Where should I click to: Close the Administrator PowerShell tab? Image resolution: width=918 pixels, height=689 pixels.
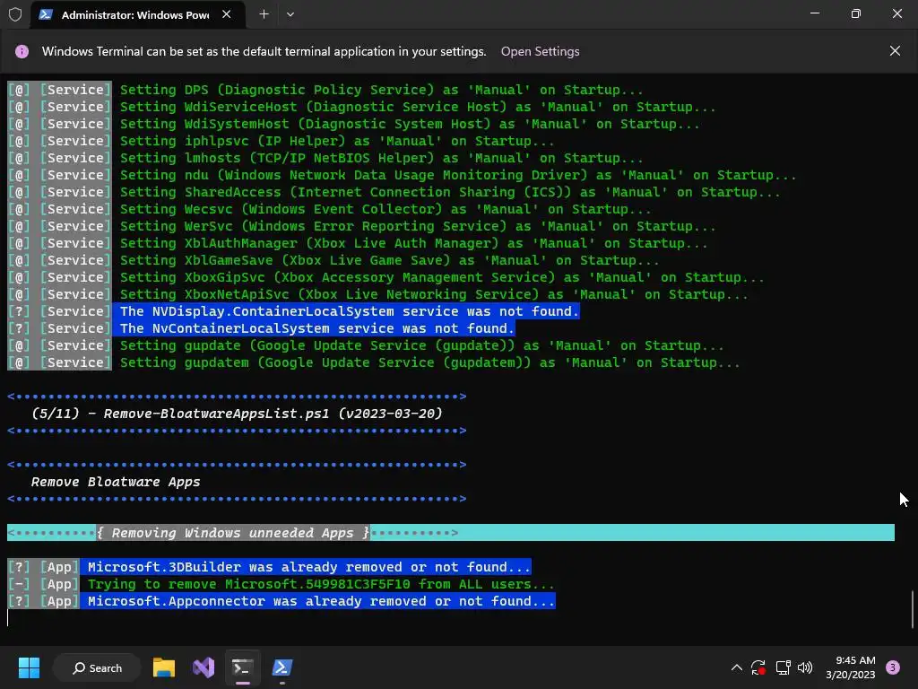(x=227, y=14)
